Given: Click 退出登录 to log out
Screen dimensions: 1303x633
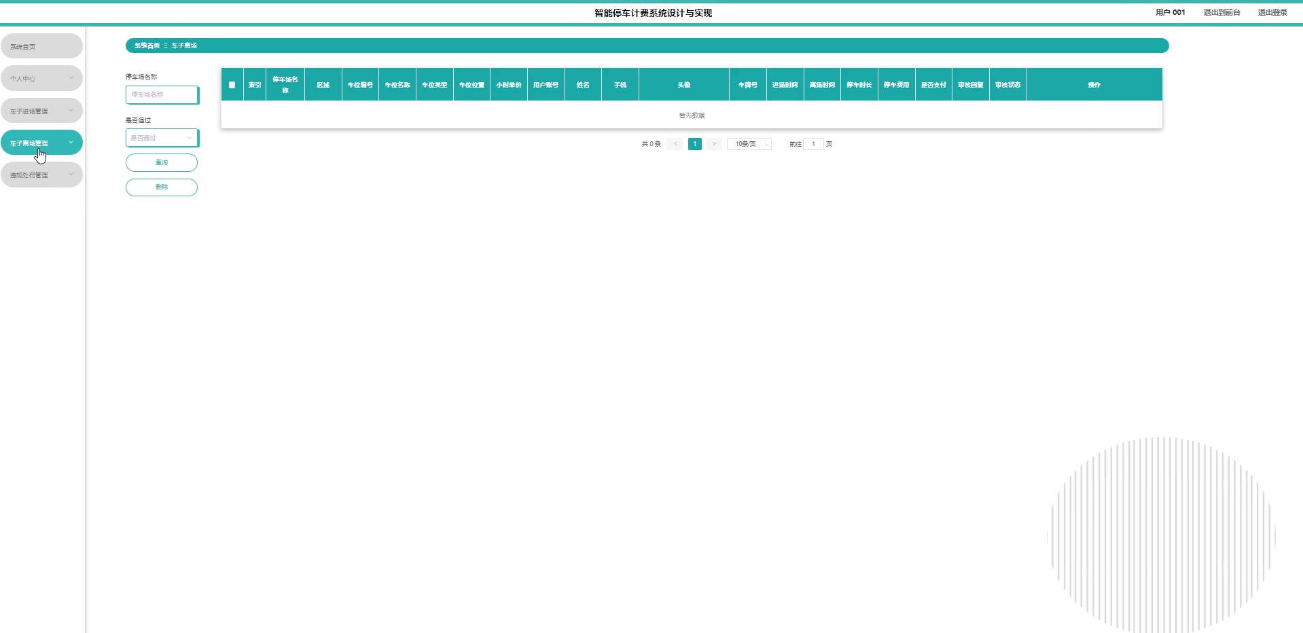Looking at the screenshot, I should point(1272,12).
